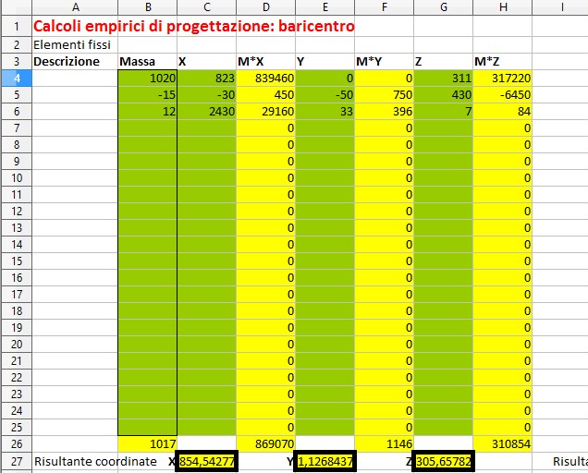Select the cell with value 2430
Image resolution: width=588 pixels, height=473 pixels.
point(206,111)
